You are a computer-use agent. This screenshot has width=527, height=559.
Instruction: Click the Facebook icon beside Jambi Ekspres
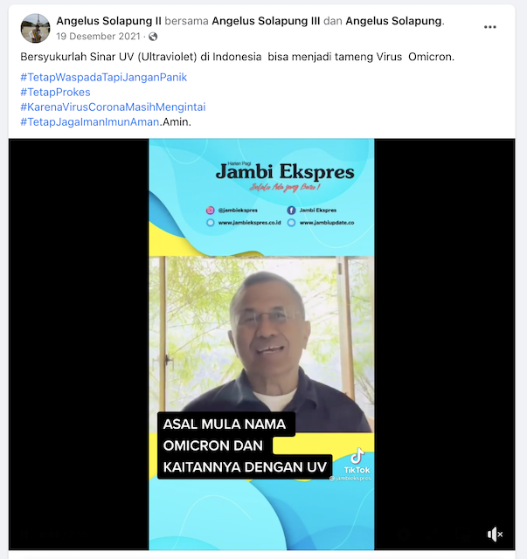pyautogui.click(x=292, y=210)
